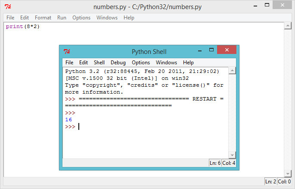Click the shell scrollbar down arrow
Screen dimensions: 295x189
pyautogui.click(x=232, y=155)
